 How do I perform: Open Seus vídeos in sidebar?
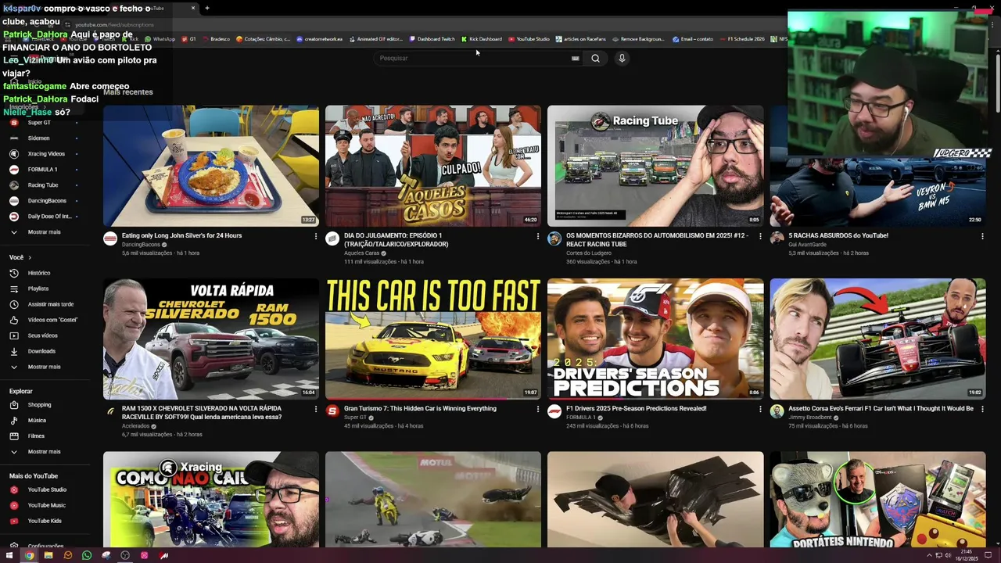tap(43, 335)
